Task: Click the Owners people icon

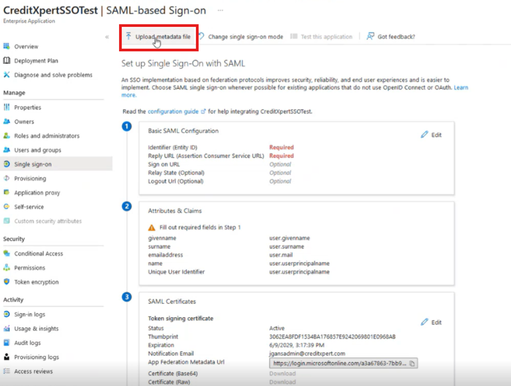Action: [x=7, y=122]
